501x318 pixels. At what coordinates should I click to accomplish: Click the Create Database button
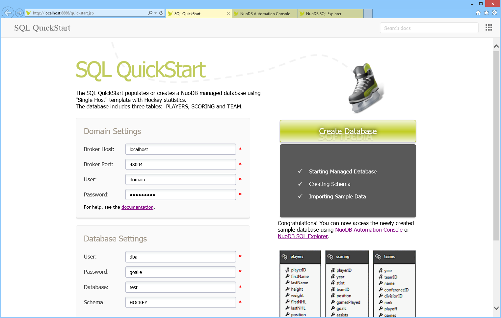tap(348, 131)
